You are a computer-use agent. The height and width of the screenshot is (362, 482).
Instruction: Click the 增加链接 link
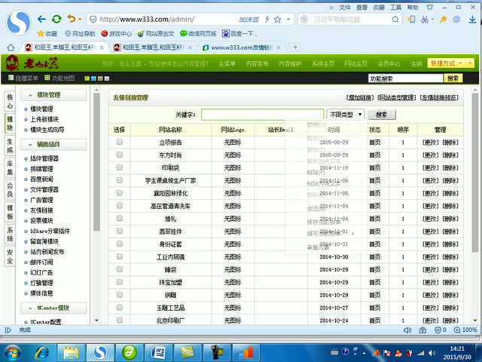click(x=359, y=97)
